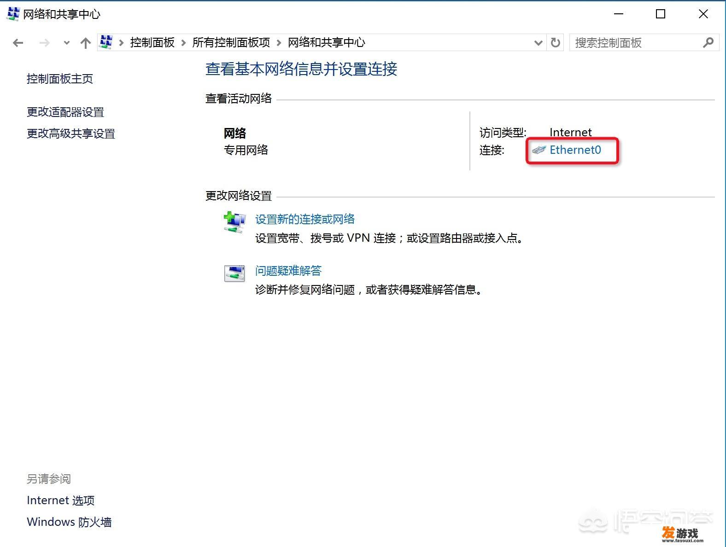The image size is (726, 547).
Task: Select the 网络和共享中心 address bar segment
Action: pos(327,42)
